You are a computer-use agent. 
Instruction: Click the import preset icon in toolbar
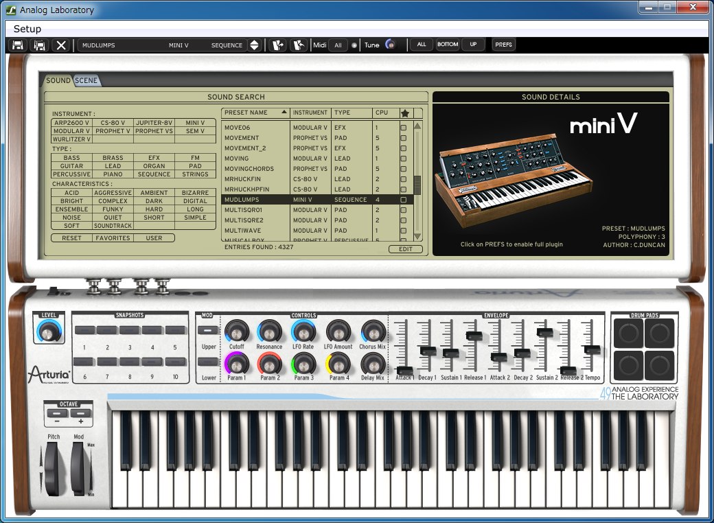(277, 45)
